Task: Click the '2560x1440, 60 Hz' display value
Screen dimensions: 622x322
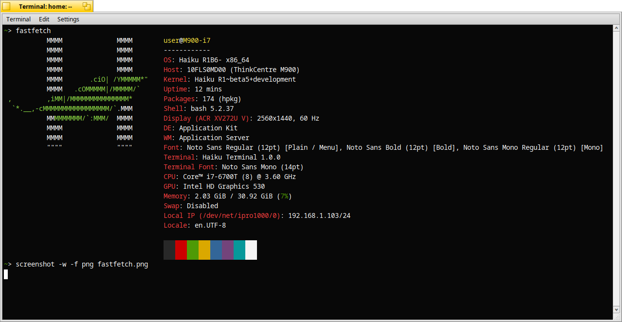Action: (x=288, y=118)
